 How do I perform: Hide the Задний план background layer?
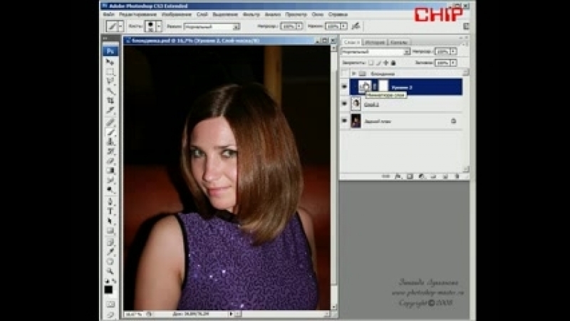click(344, 121)
